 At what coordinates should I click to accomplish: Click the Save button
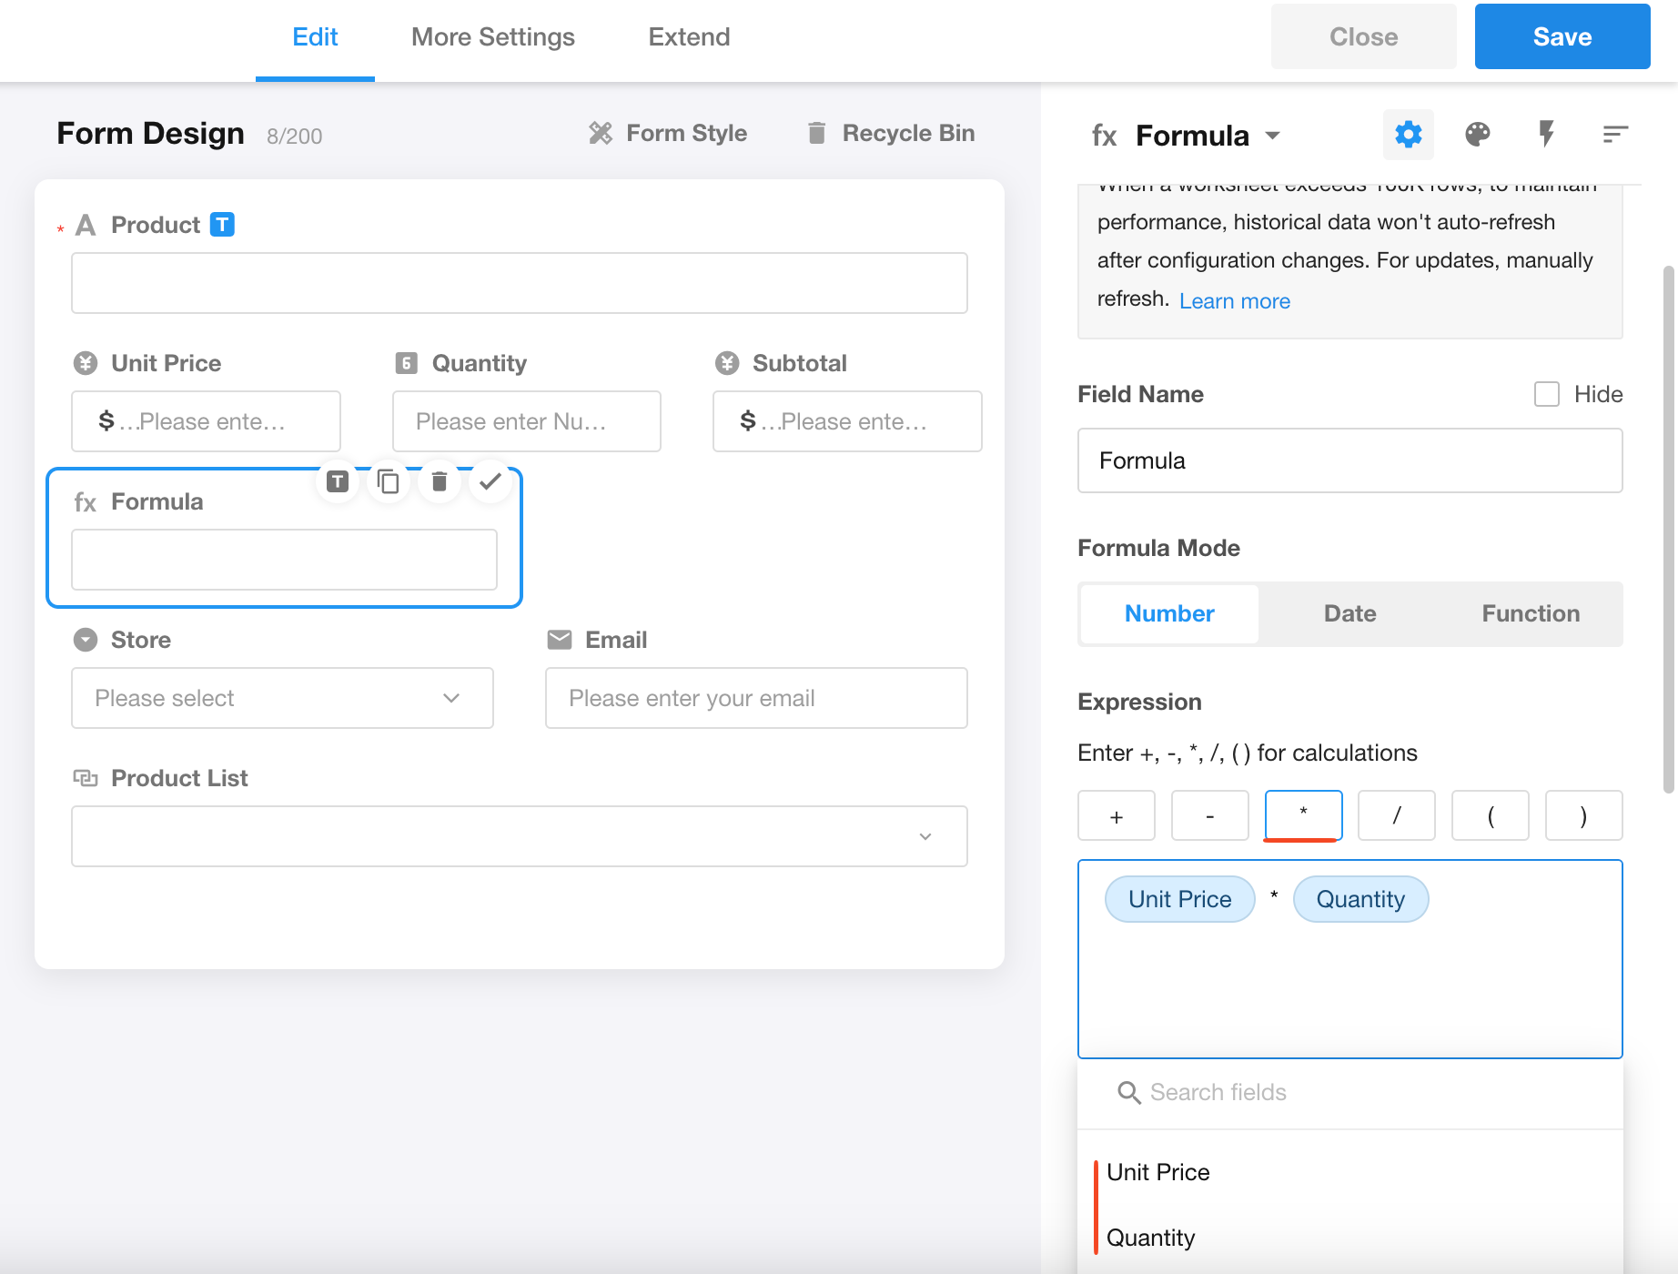(1562, 37)
